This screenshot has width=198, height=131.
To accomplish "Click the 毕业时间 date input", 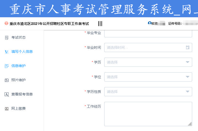I will pos(148,47).
